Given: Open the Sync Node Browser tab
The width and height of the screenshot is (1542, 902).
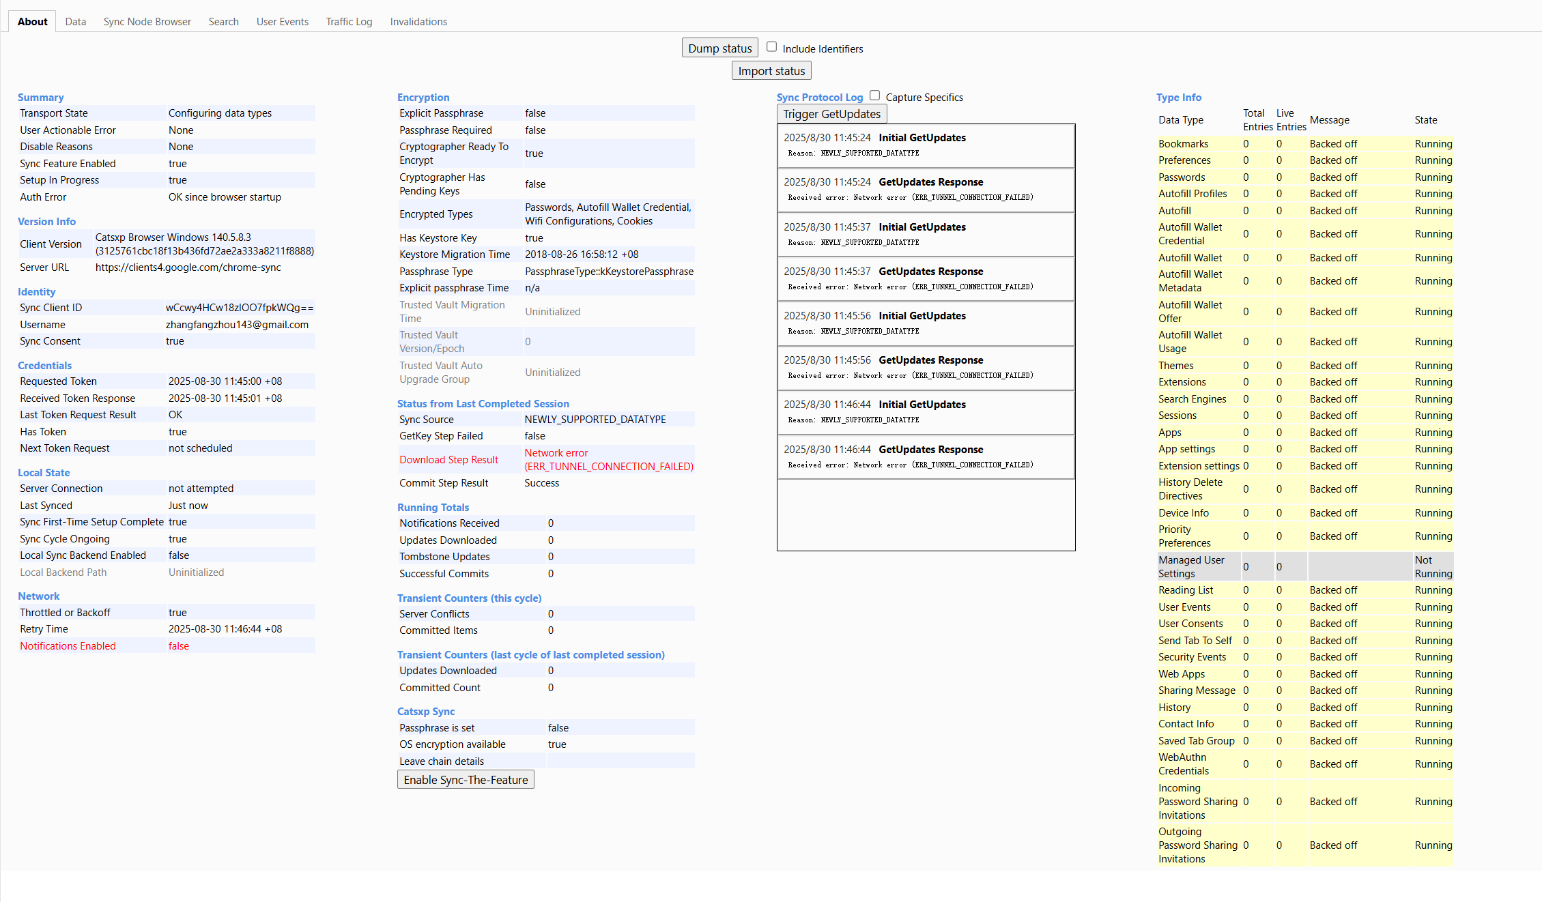Looking at the screenshot, I should click(x=147, y=22).
